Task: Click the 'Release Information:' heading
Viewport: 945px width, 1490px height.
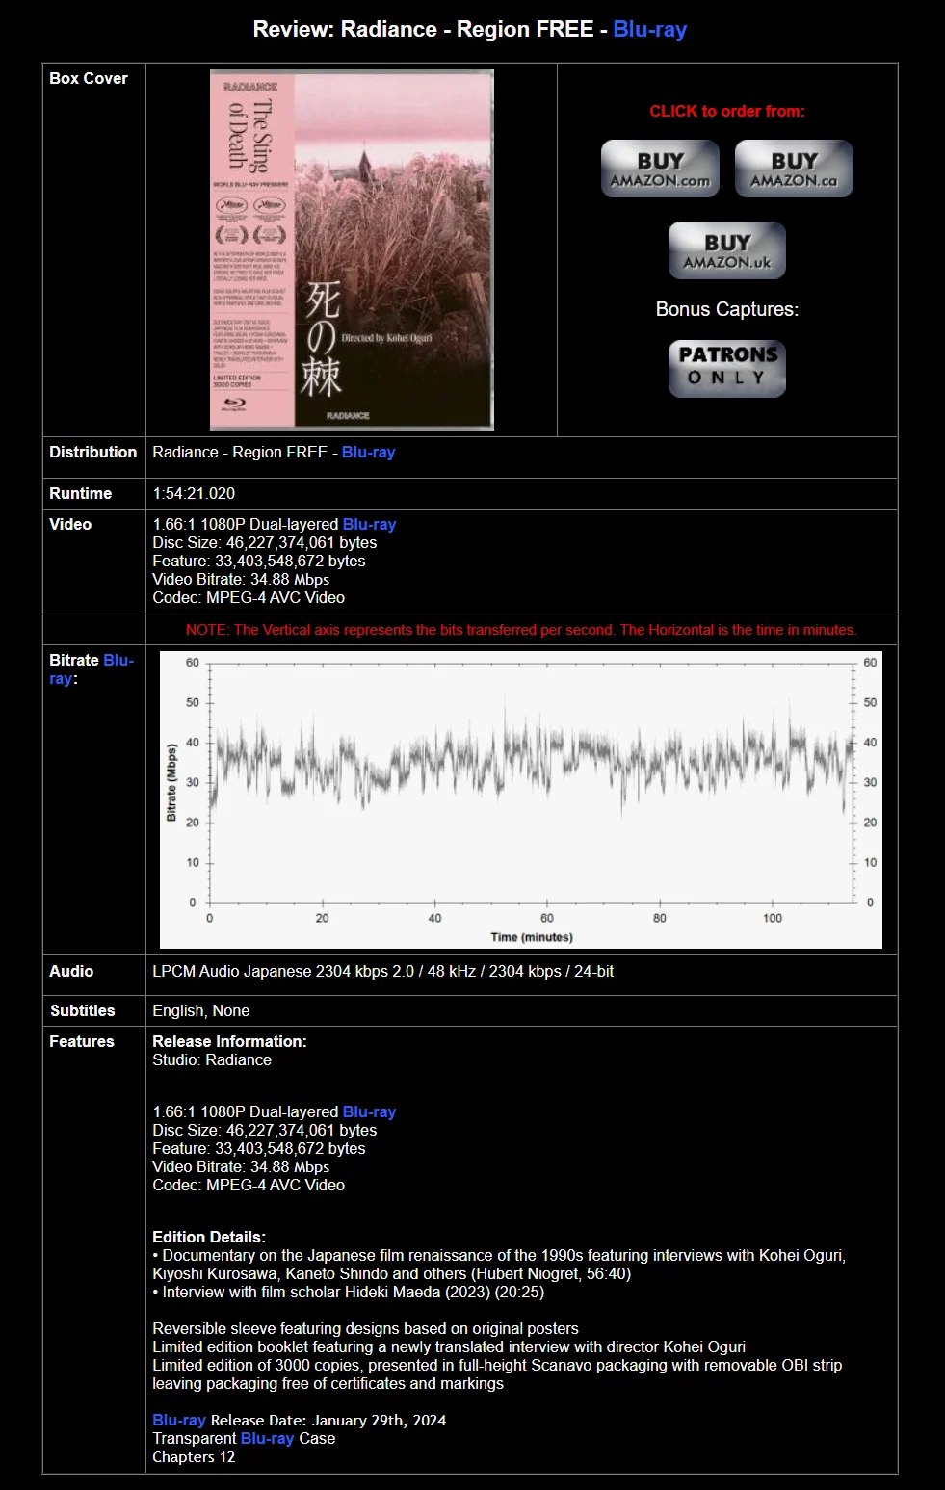Action: coord(229,1041)
